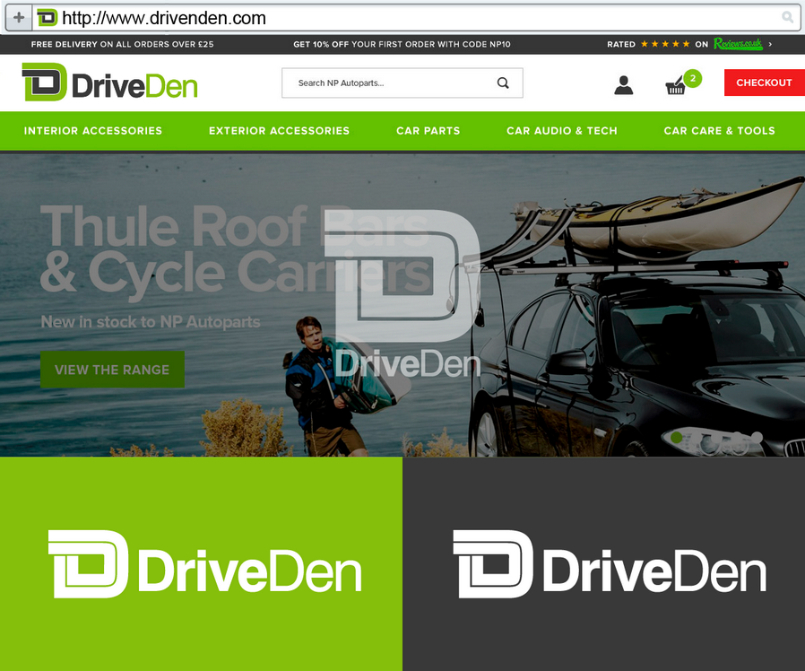Screen dimensions: 805x671
Task: Click the DriveDen header logo
Action: tap(109, 83)
